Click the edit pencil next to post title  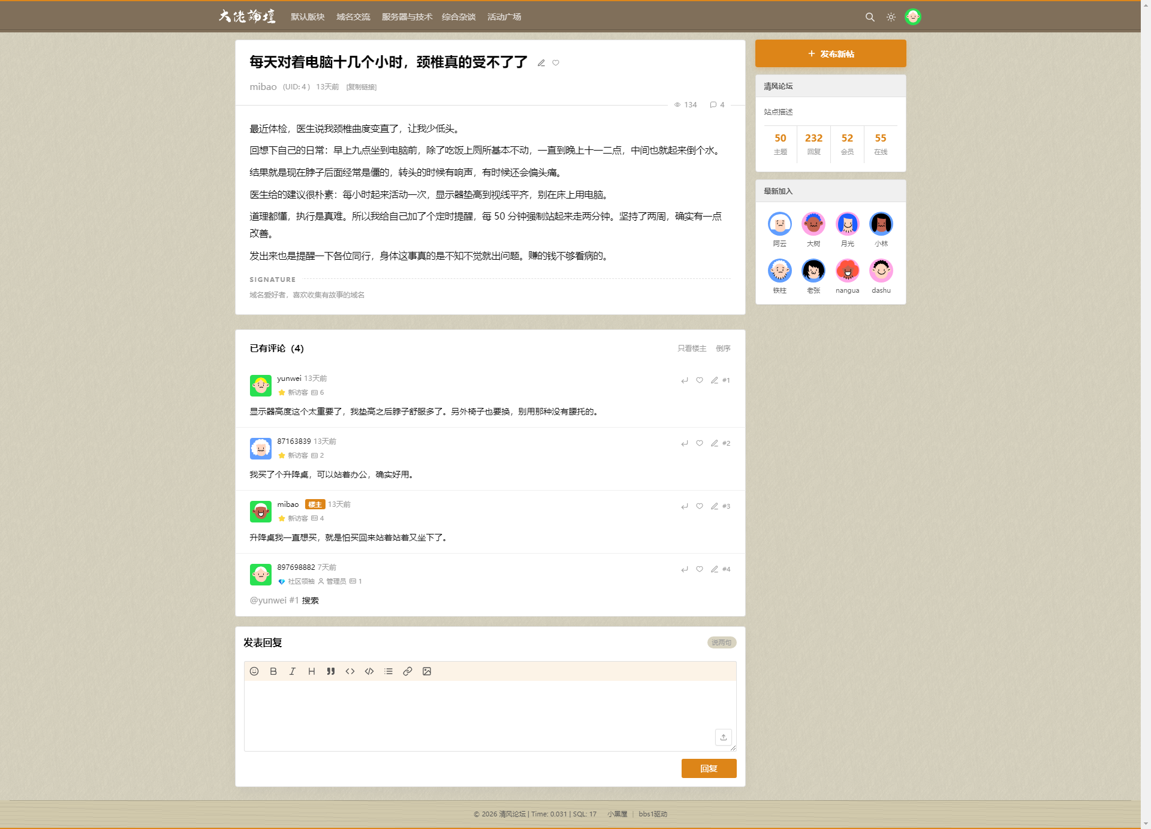[x=541, y=63]
